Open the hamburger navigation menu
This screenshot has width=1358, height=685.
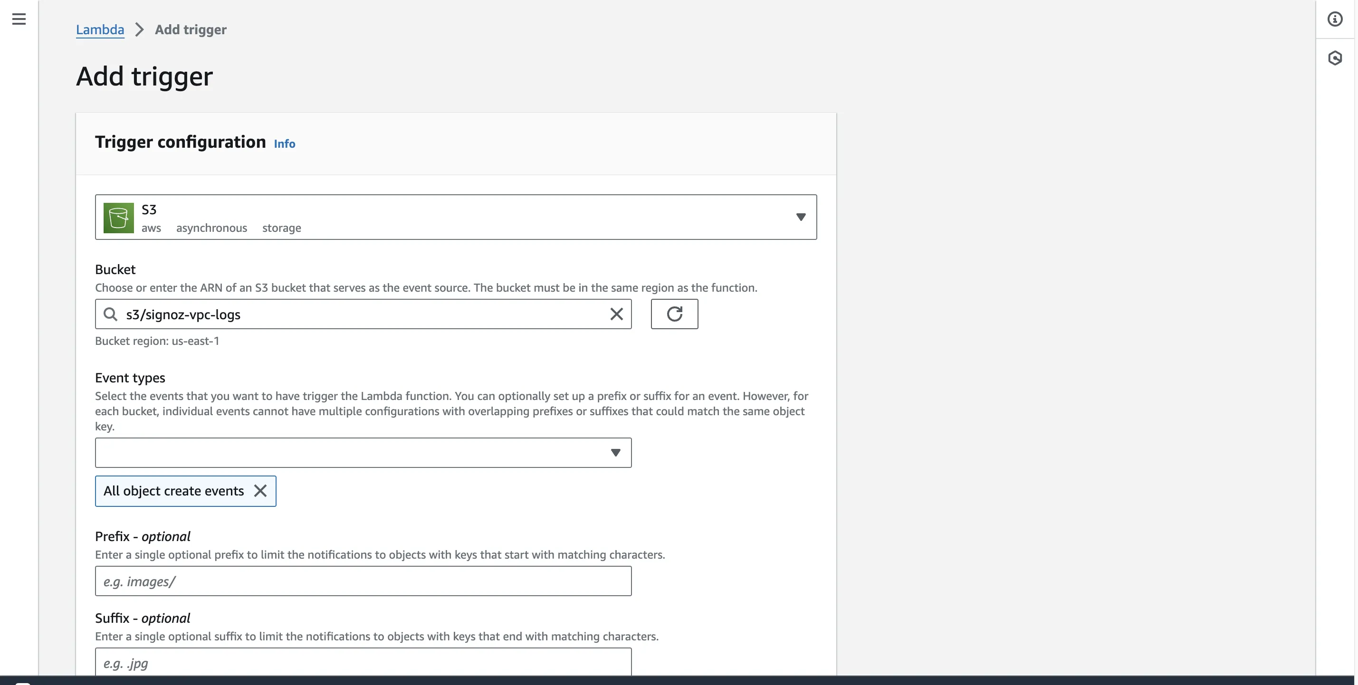19,19
